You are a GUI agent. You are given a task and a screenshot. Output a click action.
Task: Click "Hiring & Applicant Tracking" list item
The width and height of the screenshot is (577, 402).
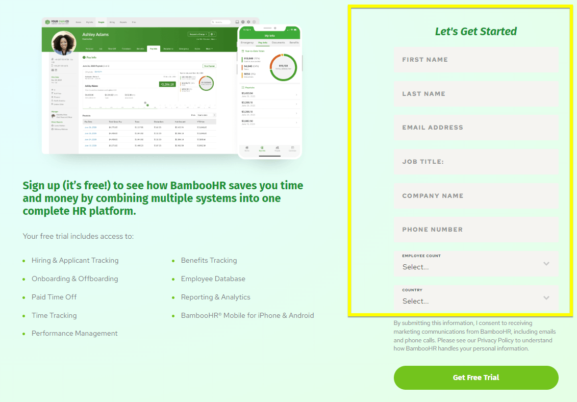75,260
